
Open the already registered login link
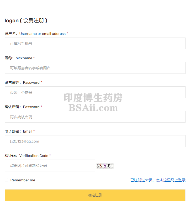coord(158,180)
